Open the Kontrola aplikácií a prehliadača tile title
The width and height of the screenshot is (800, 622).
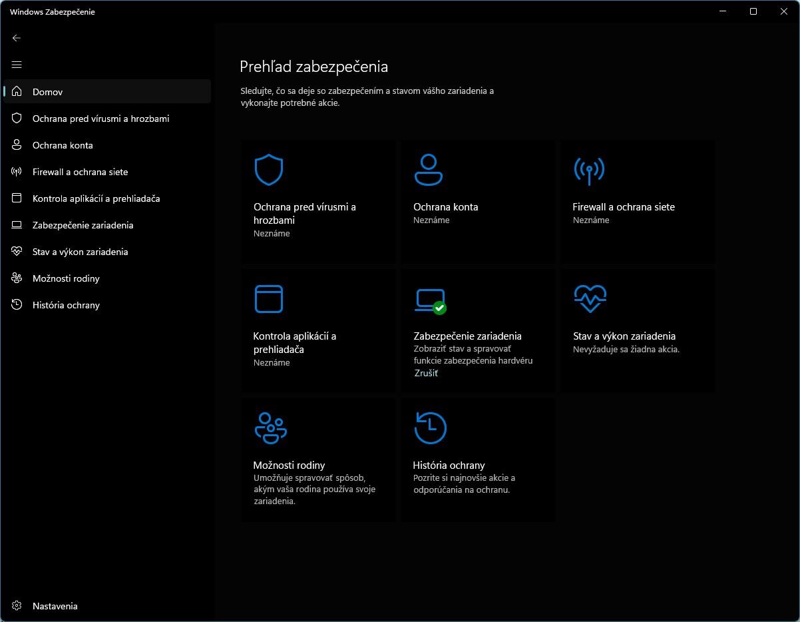click(295, 342)
